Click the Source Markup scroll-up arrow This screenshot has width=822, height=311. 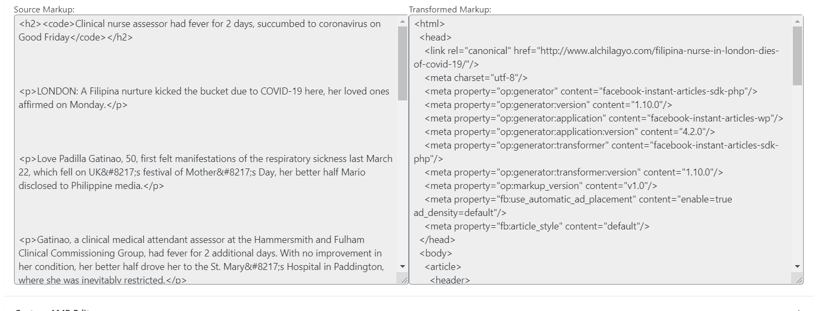click(x=402, y=22)
